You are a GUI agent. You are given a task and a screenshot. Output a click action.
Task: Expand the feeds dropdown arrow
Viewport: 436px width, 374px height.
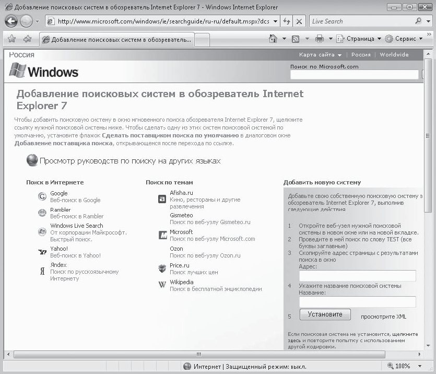pos(307,39)
